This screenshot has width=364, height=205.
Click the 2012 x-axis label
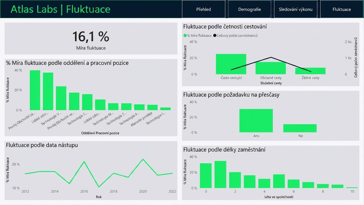pyautogui.click(x=25, y=191)
